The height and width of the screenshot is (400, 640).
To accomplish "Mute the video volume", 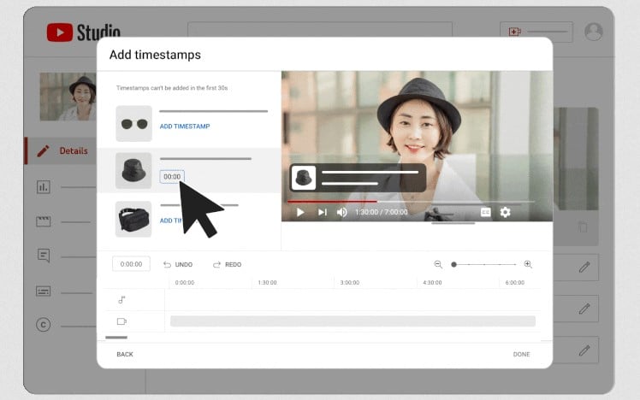I will pyautogui.click(x=342, y=212).
